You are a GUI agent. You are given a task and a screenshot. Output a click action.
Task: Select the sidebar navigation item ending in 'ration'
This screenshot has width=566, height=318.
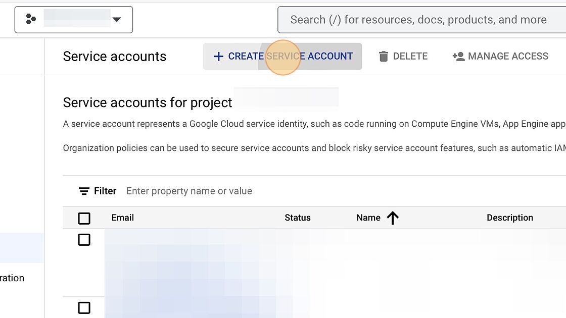pyautogui.click(x=12, y=278)
